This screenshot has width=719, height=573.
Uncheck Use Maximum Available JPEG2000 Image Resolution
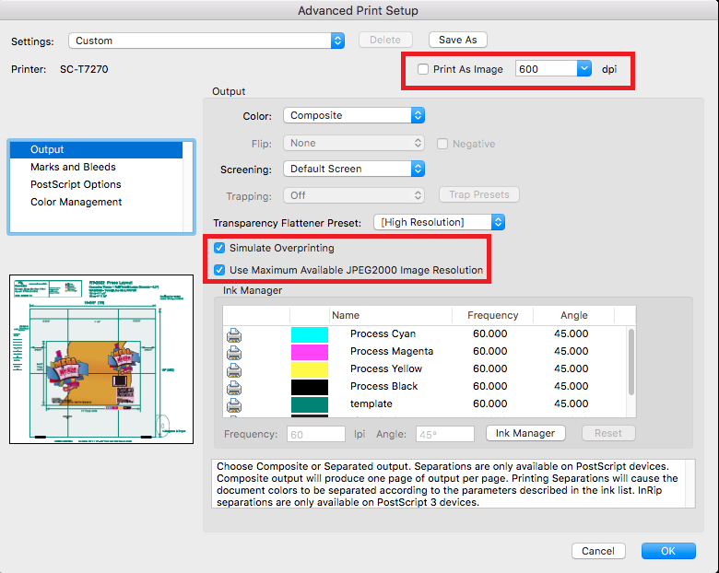click(219, 270)
